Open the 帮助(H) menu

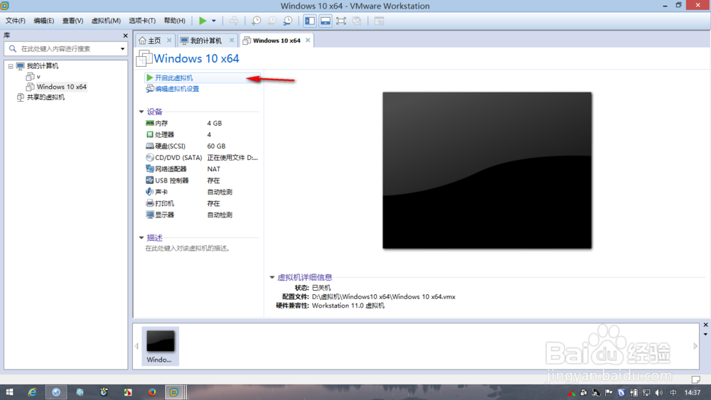[175, 21]
